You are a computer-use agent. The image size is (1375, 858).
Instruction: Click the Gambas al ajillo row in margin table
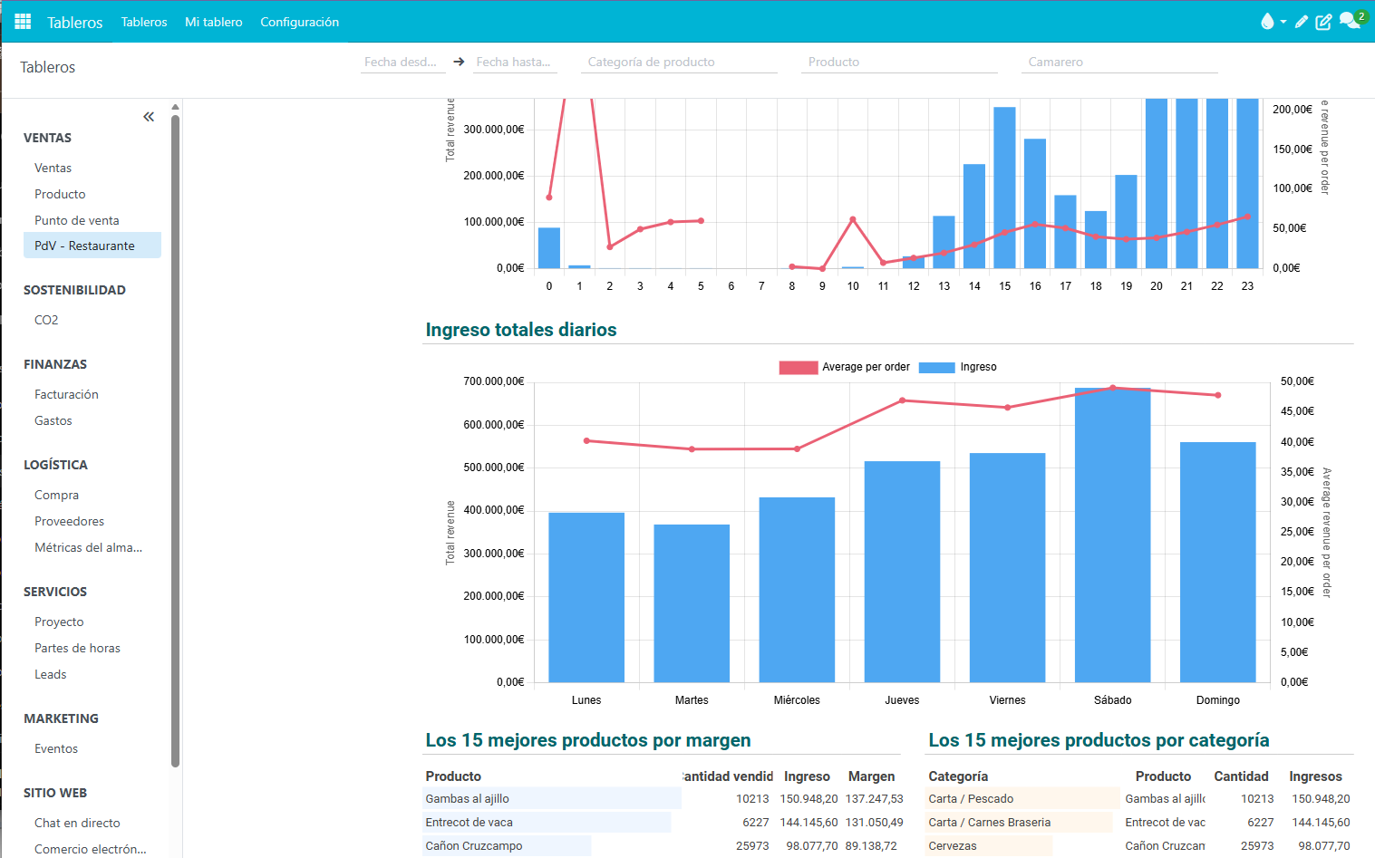click(x=664, y=798)
